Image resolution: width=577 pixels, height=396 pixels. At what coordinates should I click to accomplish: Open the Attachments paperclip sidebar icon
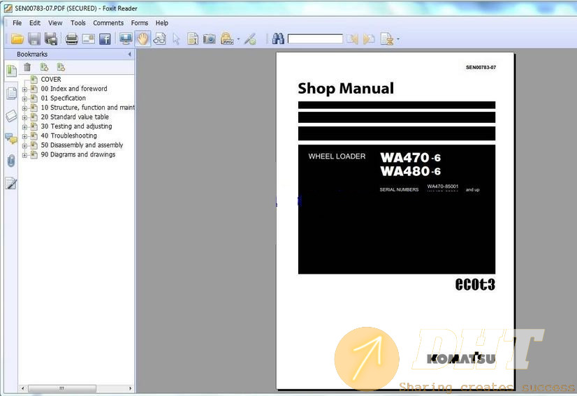tap(11, 161)
